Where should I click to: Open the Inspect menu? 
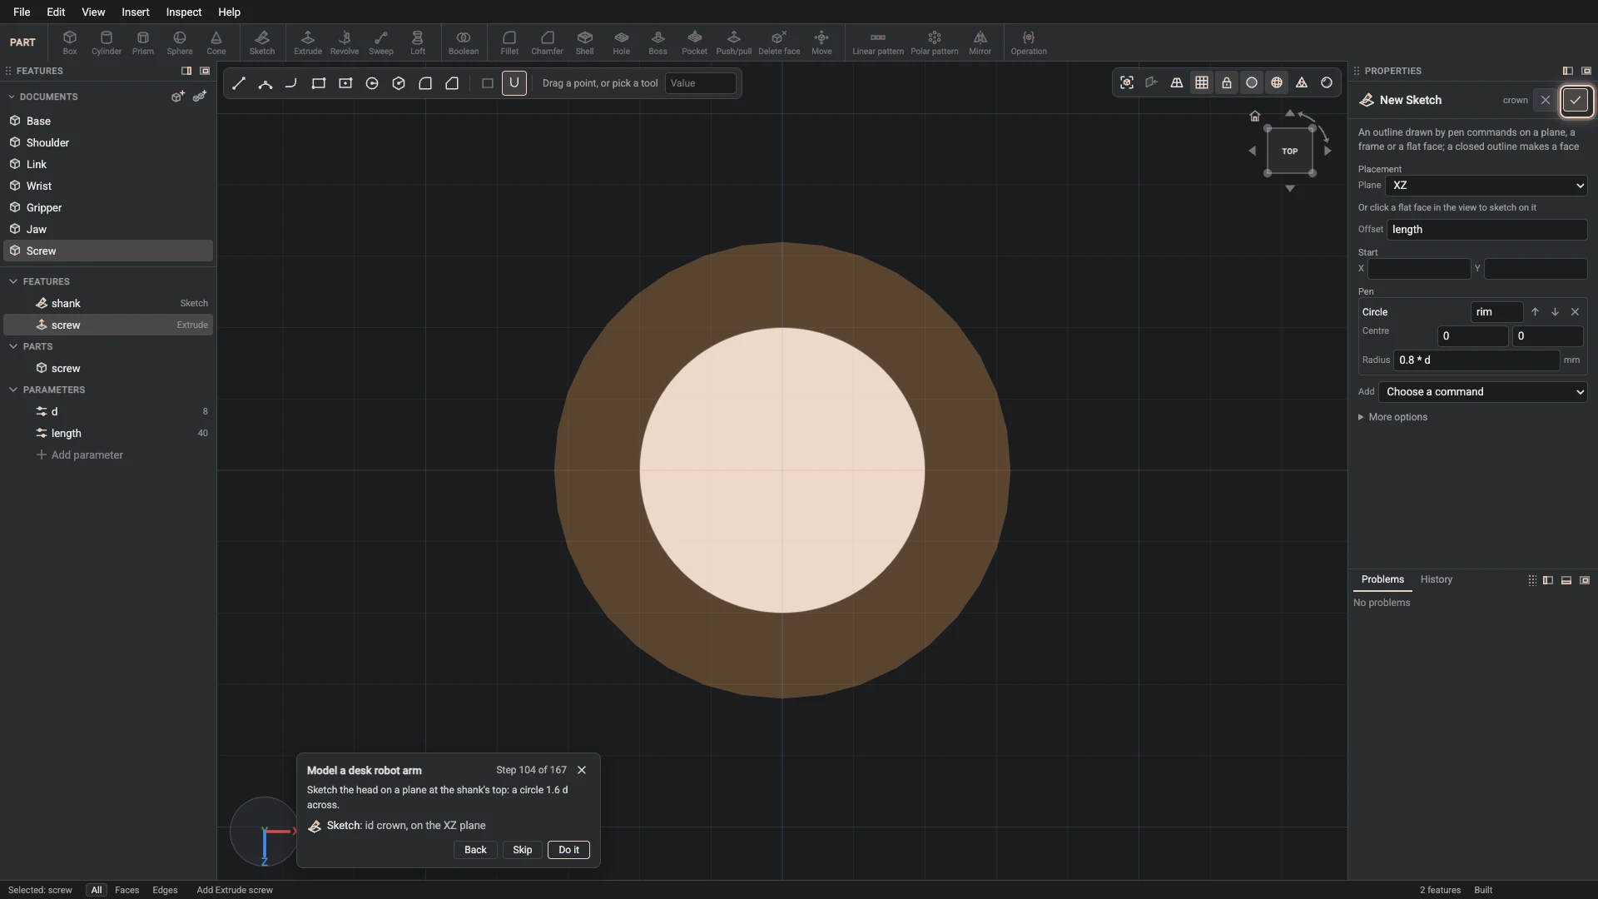(x=183, y=12)
